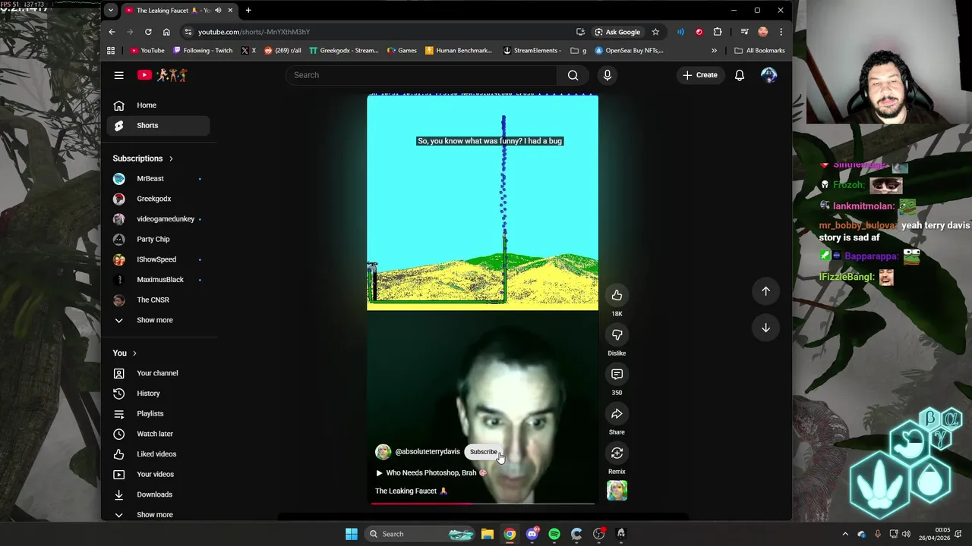Show hidden bookmarks chevron
The height and width of the screenshot is (546, 972).
[714, 51]
